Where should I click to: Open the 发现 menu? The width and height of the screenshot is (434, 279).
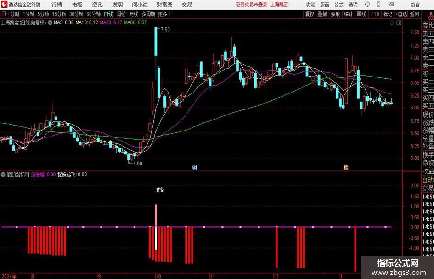pos(118,5)
